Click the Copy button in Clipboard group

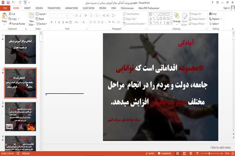pos(13,19)
